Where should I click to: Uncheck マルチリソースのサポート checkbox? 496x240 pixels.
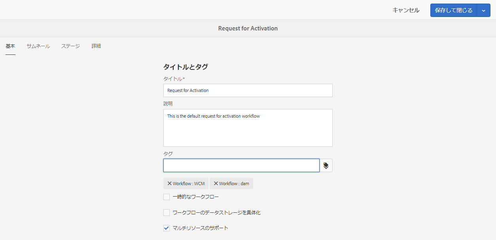click(167, 228)
